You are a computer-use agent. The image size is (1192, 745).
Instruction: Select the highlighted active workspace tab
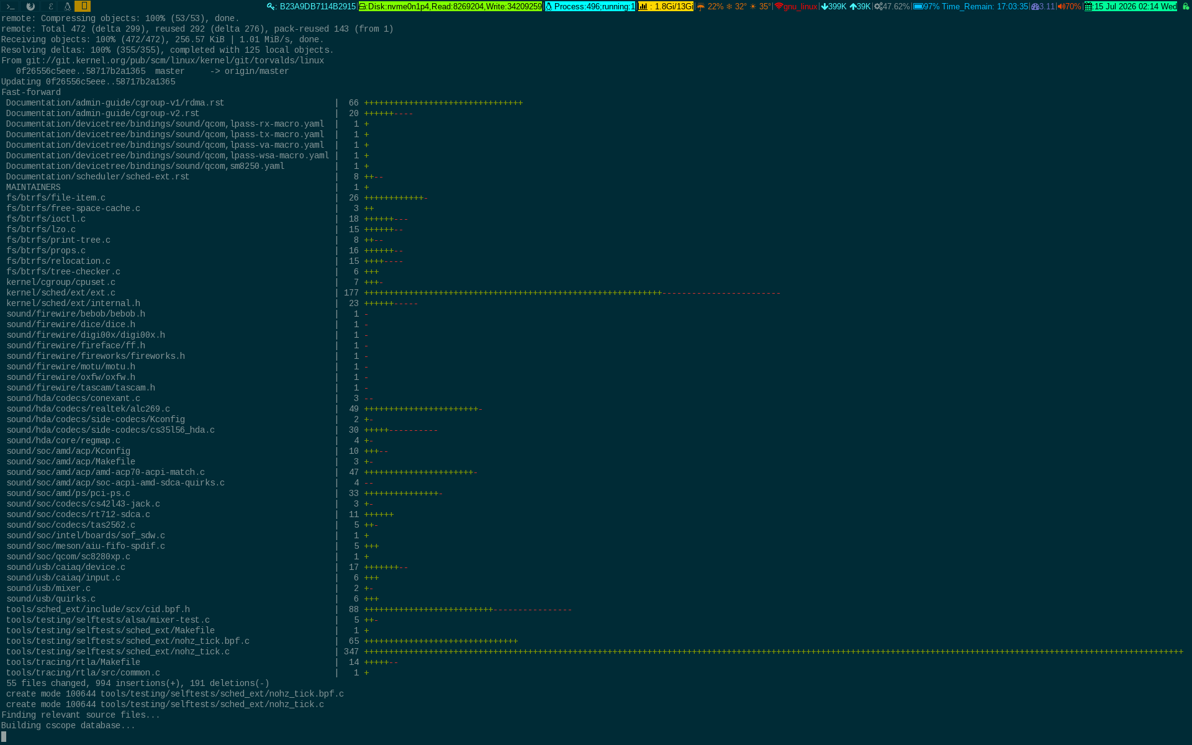coord(83,6)
